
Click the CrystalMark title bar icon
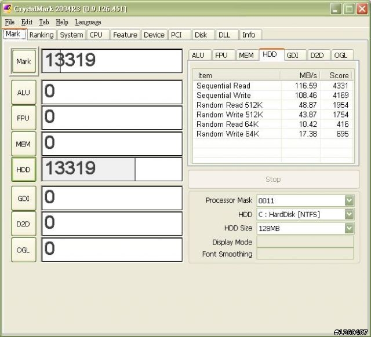pos(8,9)
